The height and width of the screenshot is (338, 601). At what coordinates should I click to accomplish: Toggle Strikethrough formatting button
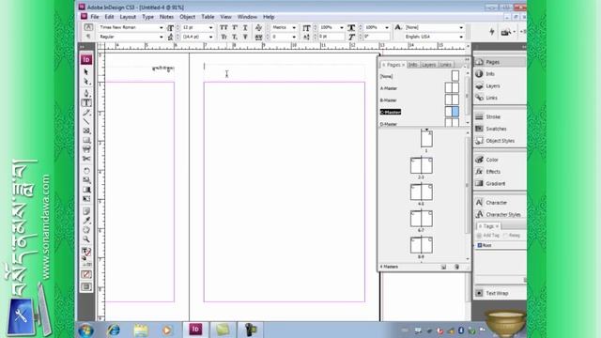(245, 37)
